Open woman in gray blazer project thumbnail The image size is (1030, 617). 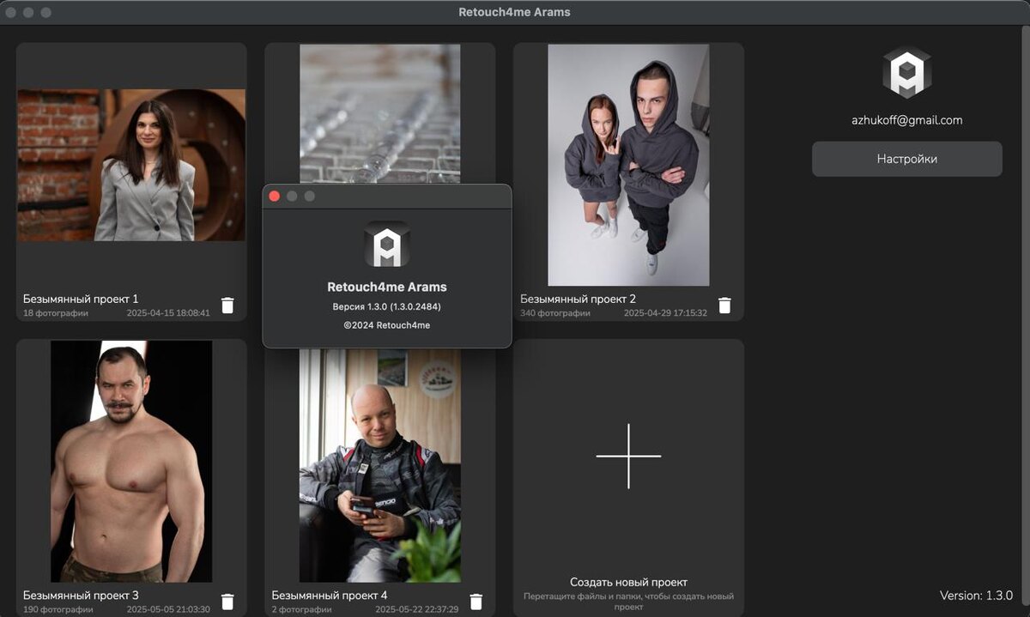131,165
